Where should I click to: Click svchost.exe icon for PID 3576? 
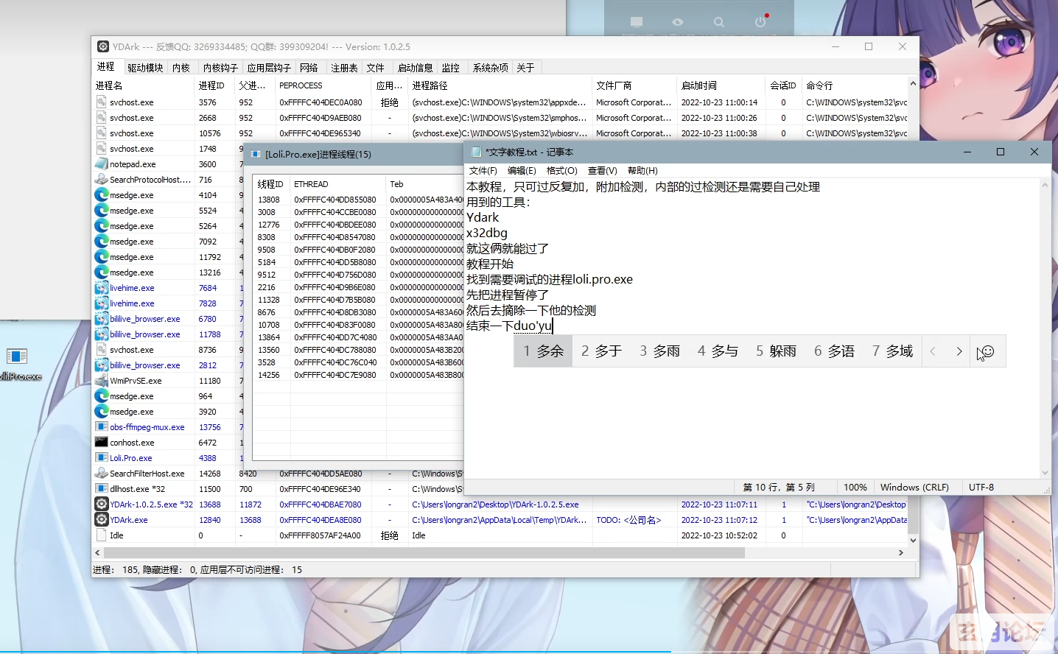click(102, 102)
